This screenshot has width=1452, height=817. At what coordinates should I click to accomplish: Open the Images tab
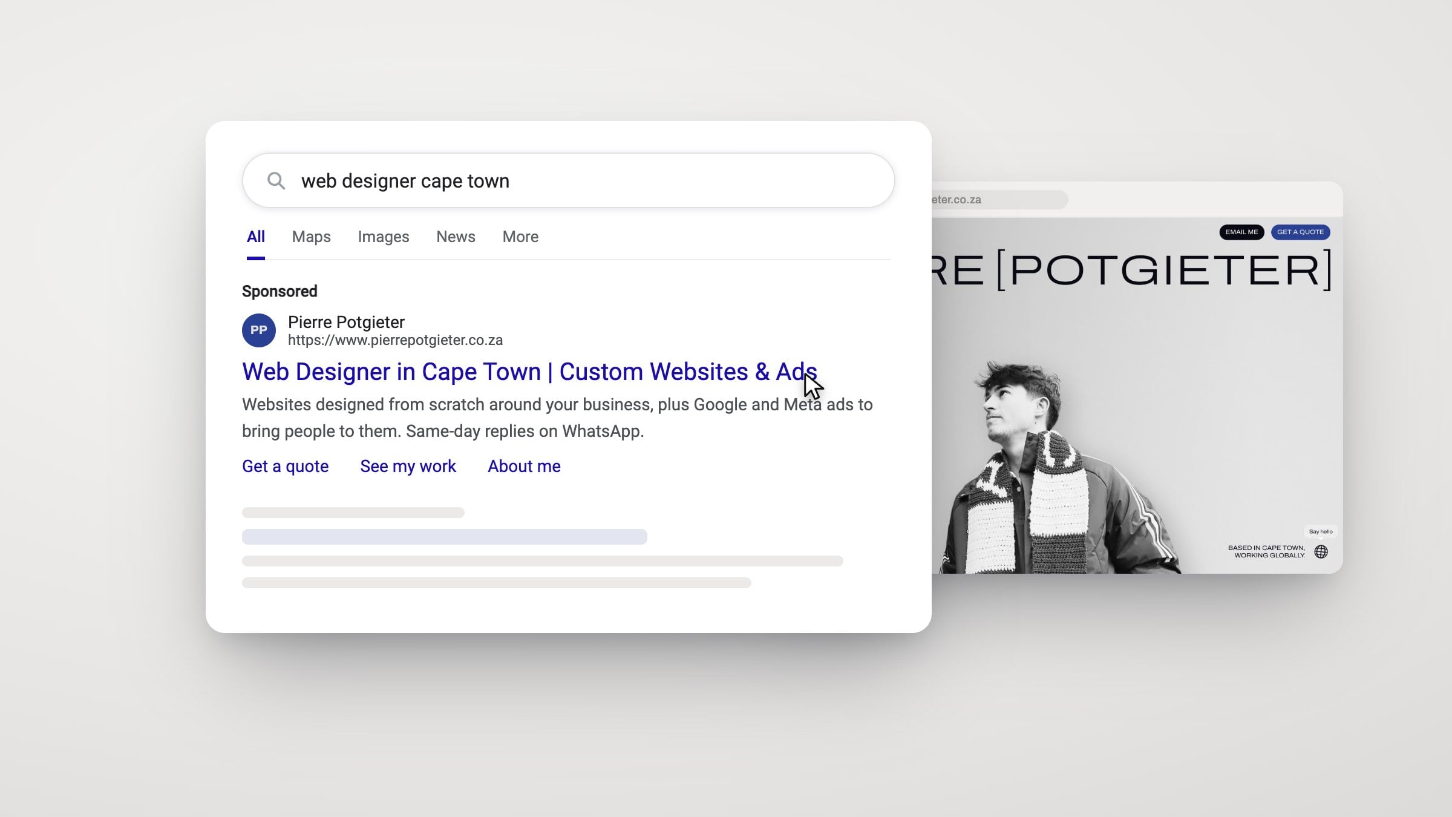(384, 237)
